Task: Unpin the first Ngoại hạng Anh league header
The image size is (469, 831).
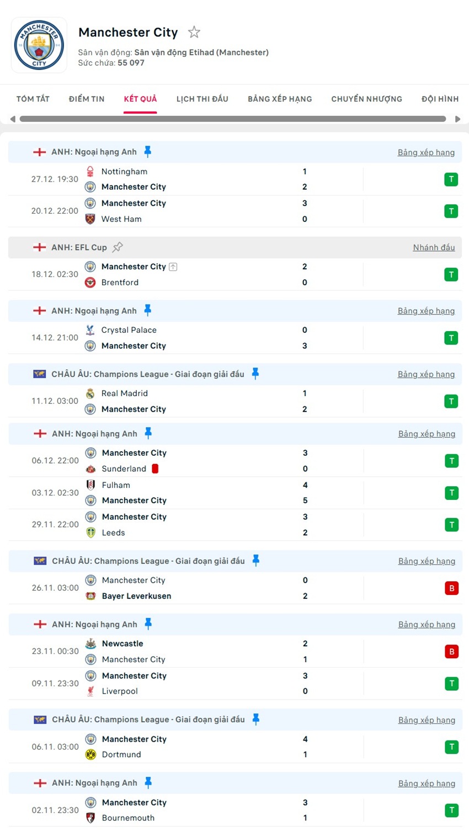Action: coord(147,152)
